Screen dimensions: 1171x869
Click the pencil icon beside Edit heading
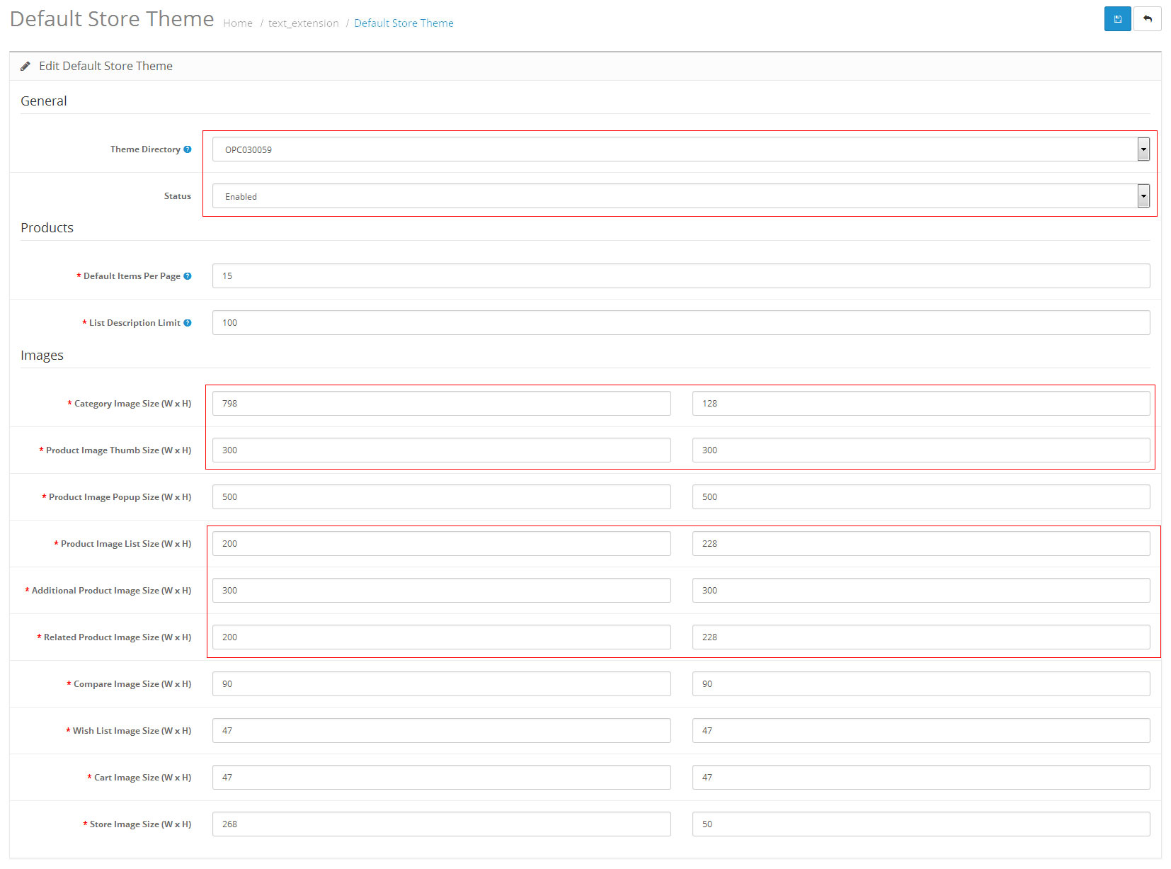(x=25, y=66)
